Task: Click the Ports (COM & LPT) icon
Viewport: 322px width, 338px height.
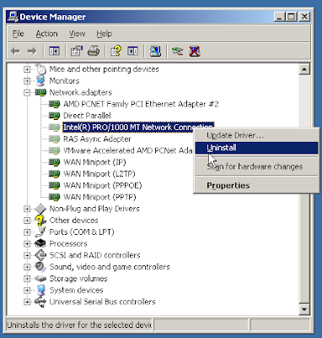Action: [x=40, y=232]
